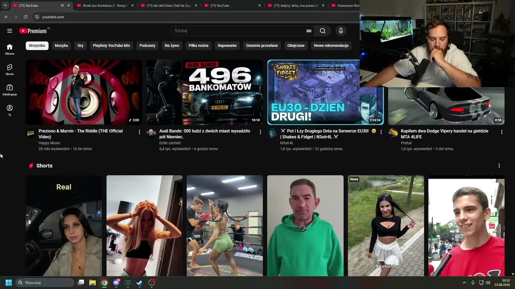Select the Wszystko filter chip
The height and width of the screenshot is (289, 515).
37,46
